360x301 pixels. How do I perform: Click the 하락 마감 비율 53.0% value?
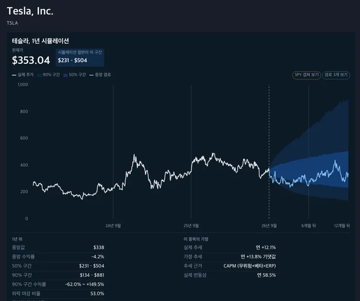(x=97, y=293)
